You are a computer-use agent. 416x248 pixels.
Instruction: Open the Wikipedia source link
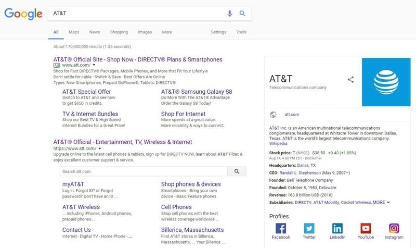[x=278, y=143]
